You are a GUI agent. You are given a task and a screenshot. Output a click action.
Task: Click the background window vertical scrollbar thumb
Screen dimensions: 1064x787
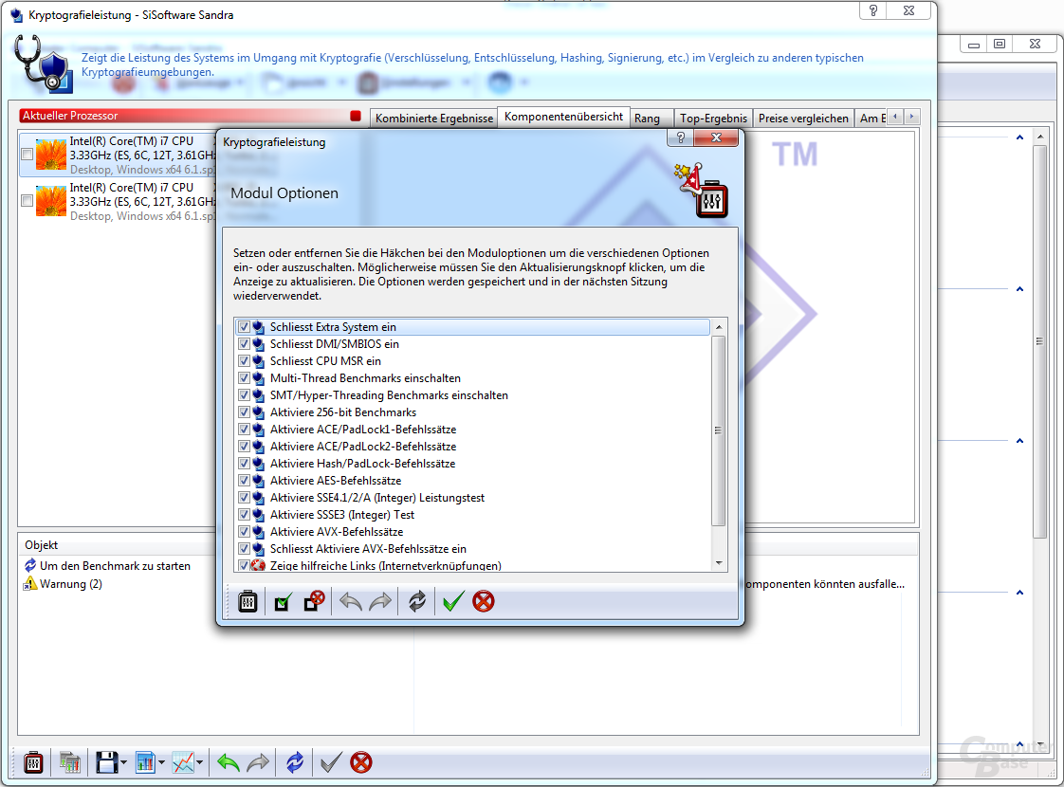click(1039, 341)
